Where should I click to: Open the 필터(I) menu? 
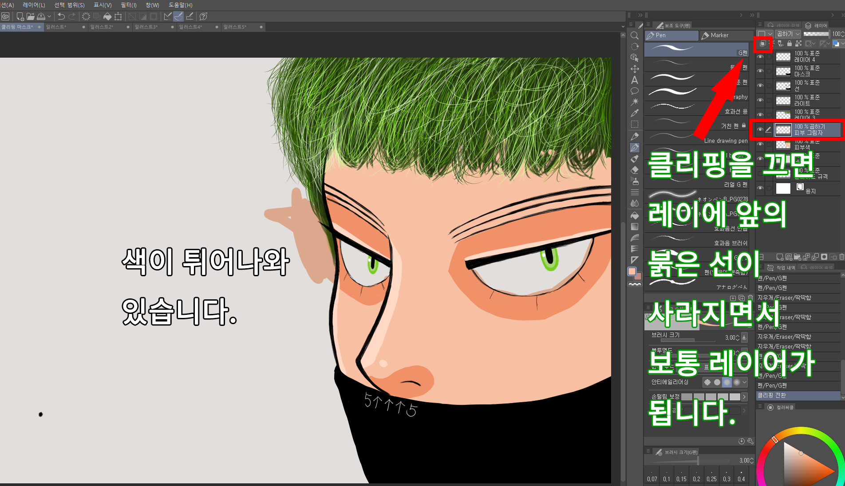tap(129, 5)
